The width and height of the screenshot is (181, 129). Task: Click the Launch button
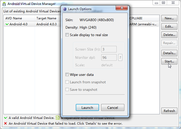(x=87, y=108)
